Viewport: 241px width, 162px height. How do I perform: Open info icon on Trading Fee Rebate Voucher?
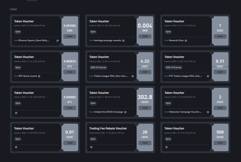[x=91, y=147]
